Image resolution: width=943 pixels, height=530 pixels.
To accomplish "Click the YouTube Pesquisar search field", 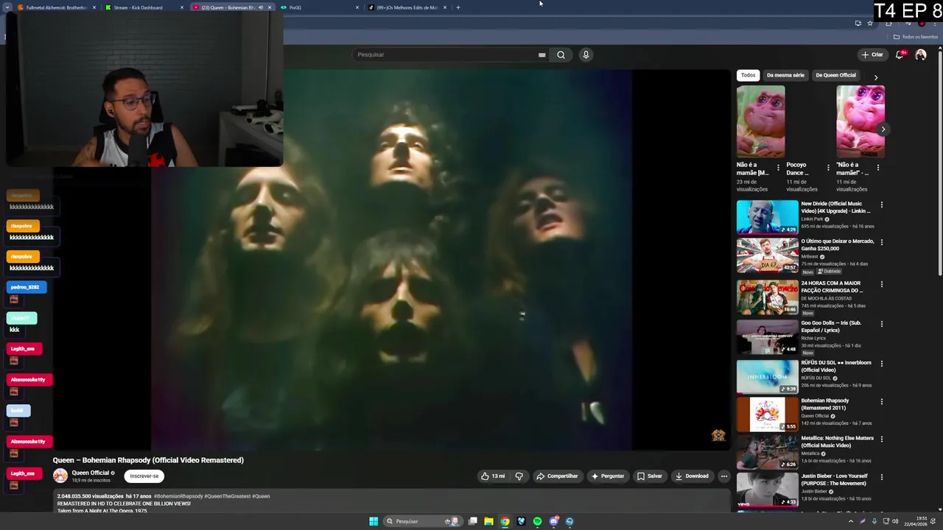I will (450, 54).
